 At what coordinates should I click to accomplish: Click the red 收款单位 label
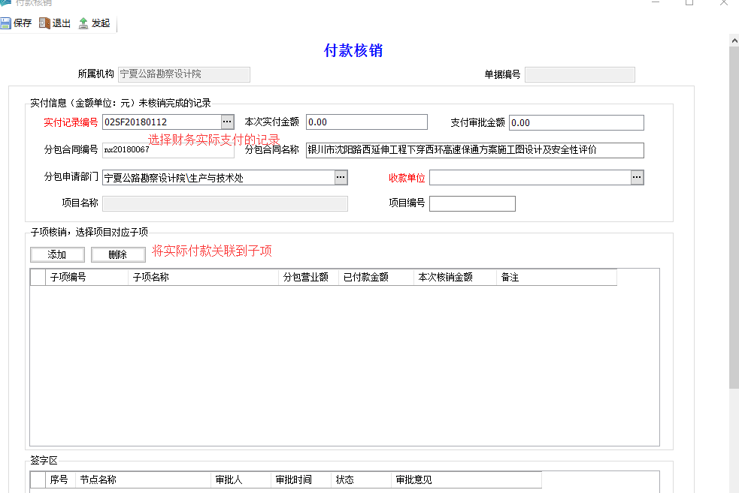click(x=407, y=178)
